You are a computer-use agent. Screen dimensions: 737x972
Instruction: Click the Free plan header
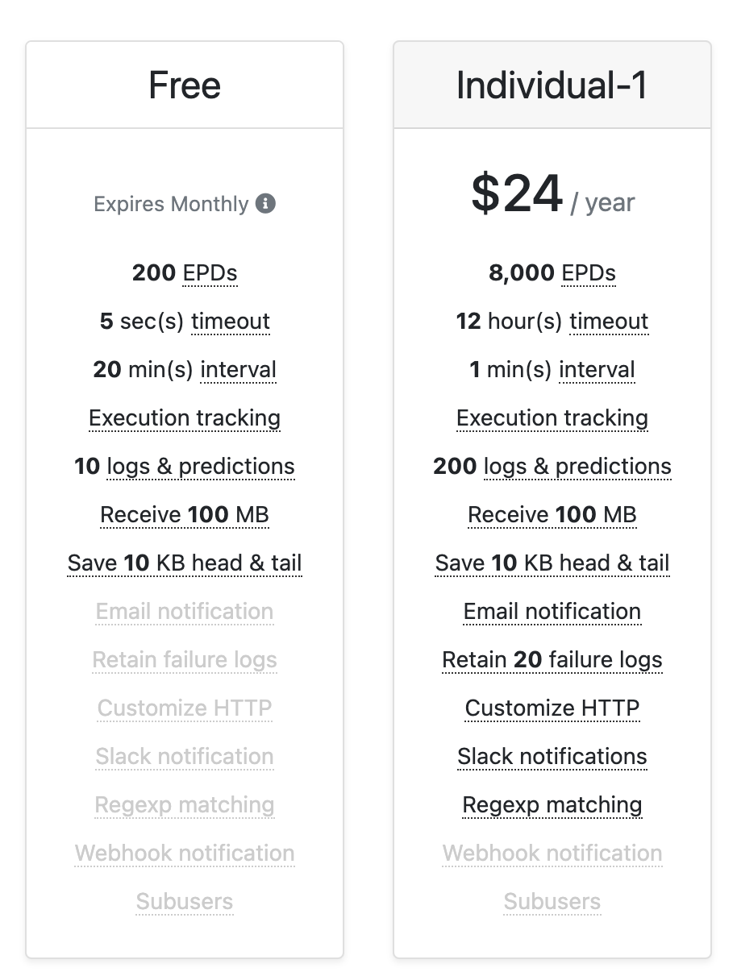tap(185, 85)
